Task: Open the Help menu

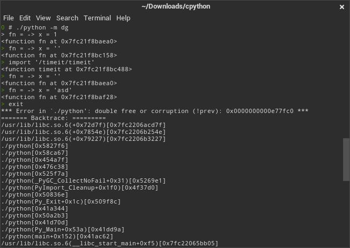Action: (x=123, y=18)
